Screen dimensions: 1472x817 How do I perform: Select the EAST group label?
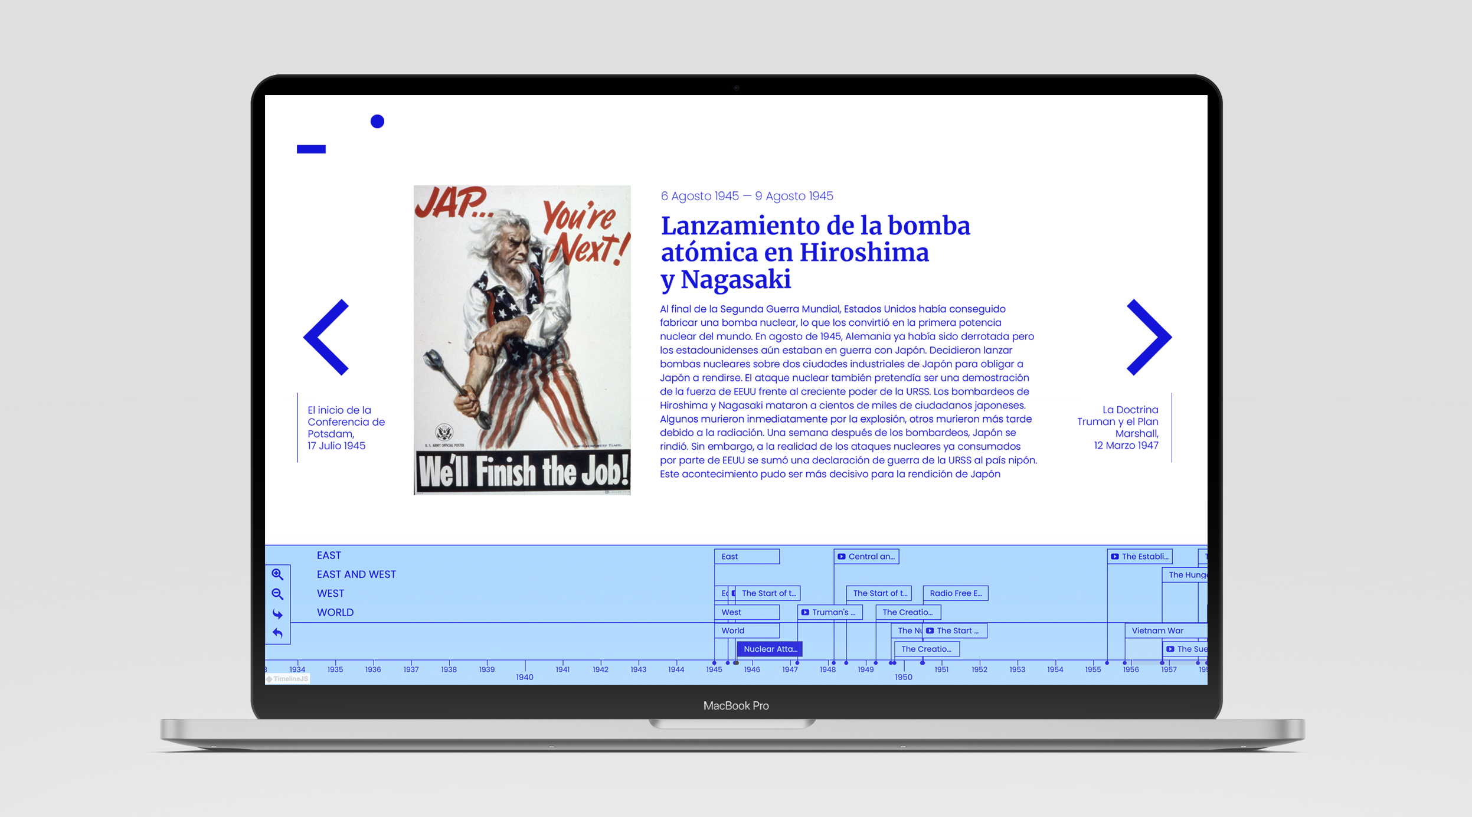(x=329, y=555)
